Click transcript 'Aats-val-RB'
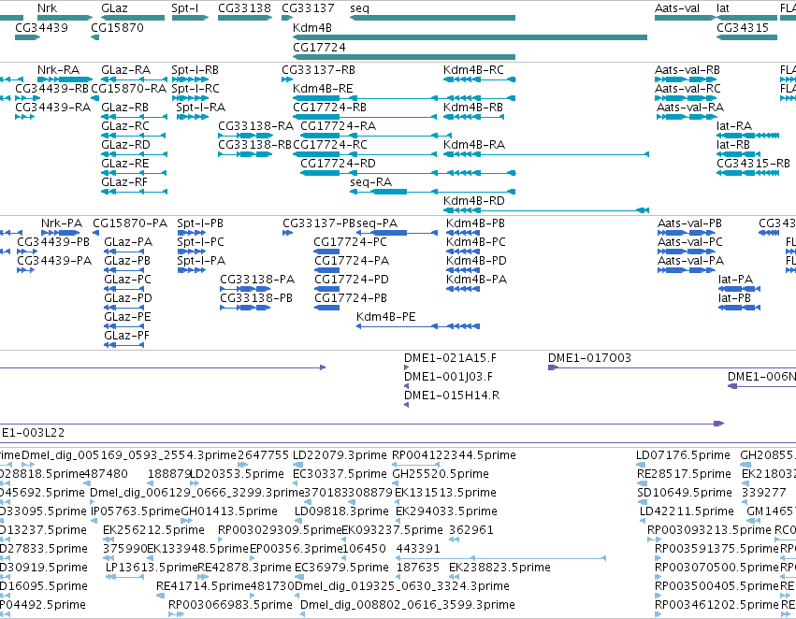This screenshot has height=619, width=796. 687,70
